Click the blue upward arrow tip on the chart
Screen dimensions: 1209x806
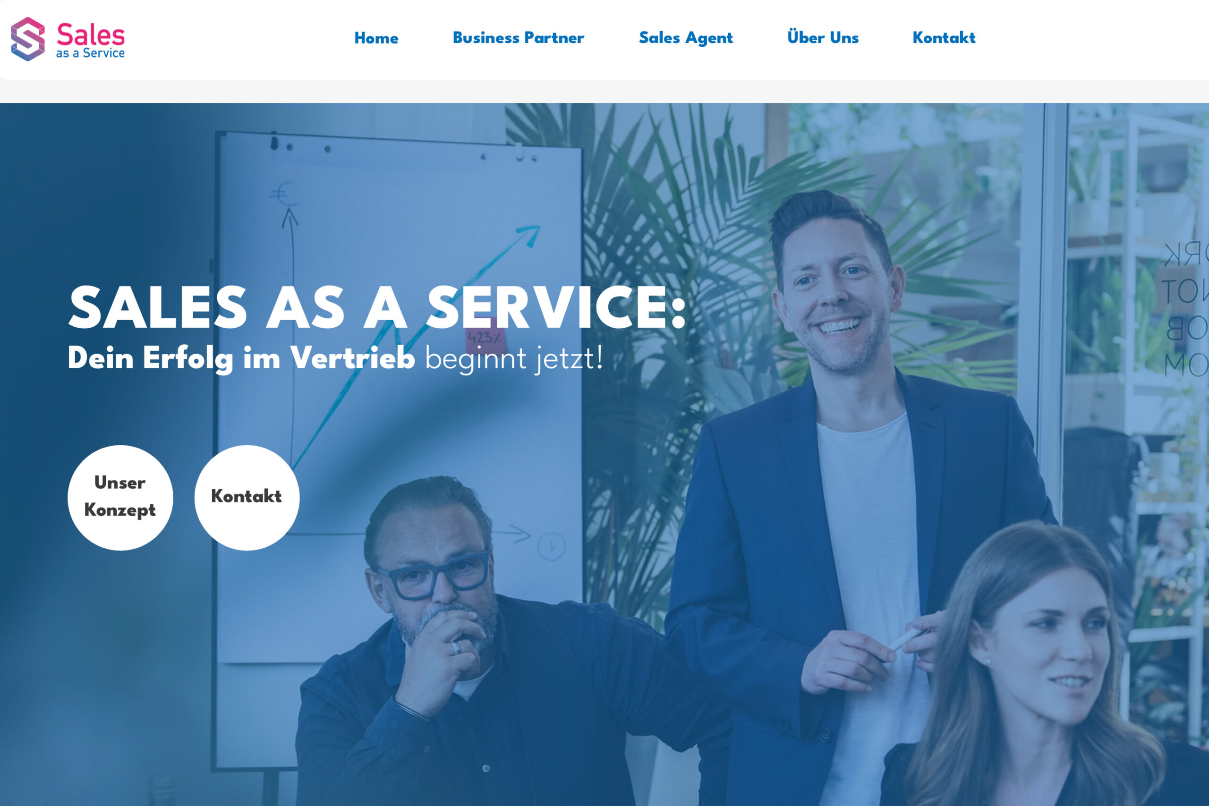point(528,236)
